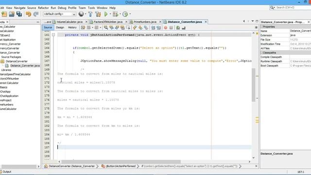Click the Profile Project toolbar icon
Screen dimensions: 311x175
coord(125,14)
